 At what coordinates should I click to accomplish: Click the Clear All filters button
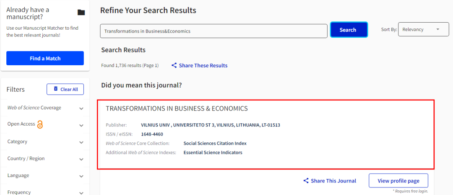click(65, 89)
